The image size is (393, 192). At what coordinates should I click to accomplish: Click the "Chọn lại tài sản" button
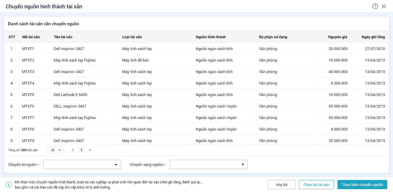click(x=316, y=185)
